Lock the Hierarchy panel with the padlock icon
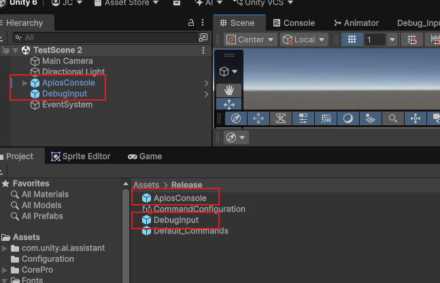 pos(191,22)
